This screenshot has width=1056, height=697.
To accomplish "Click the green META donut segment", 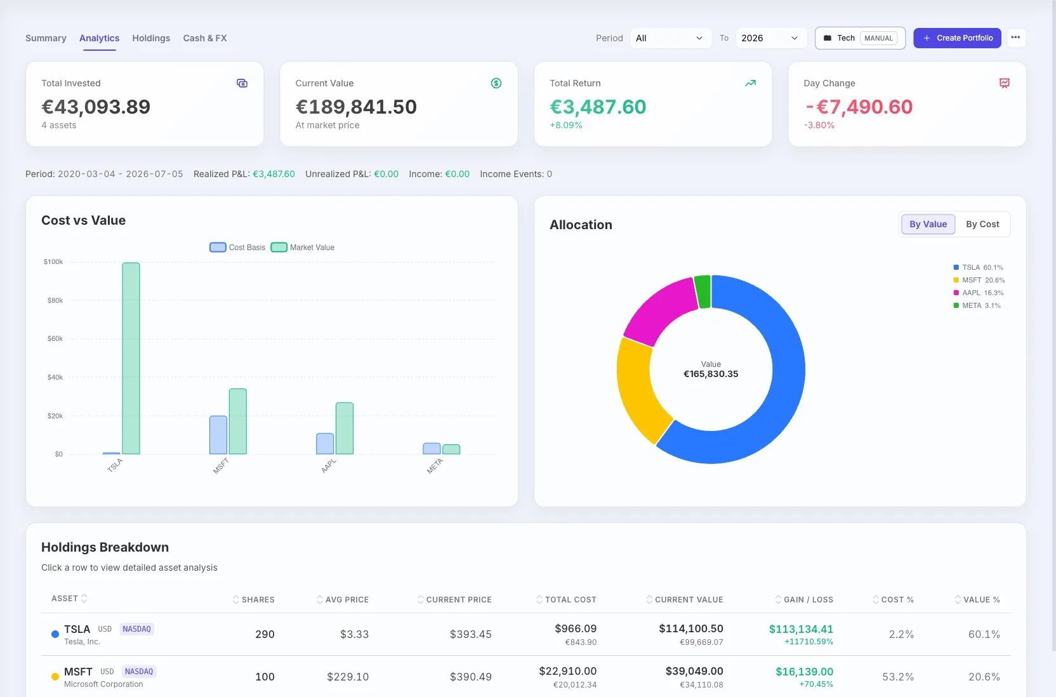I will pos(703,292).
